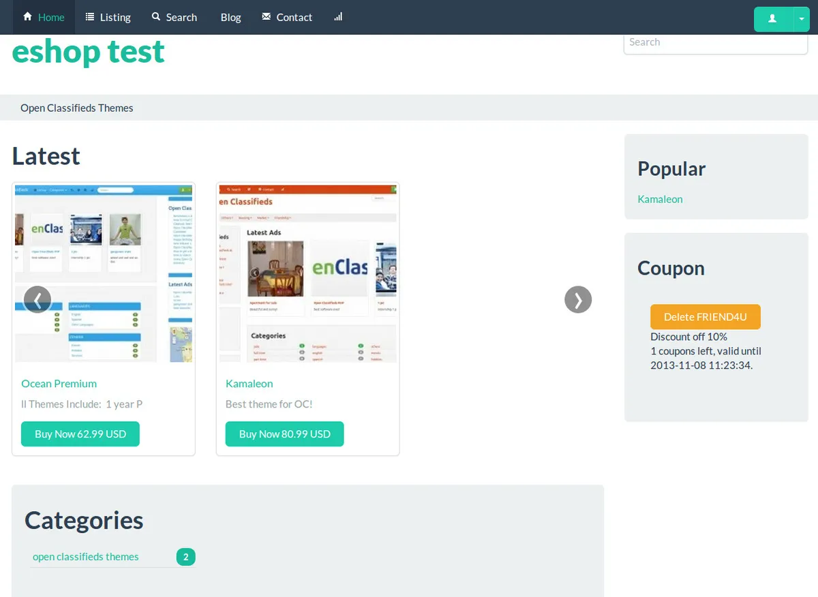
Task: Open the open classifieds themes category
Action: [x=85, y=556]
